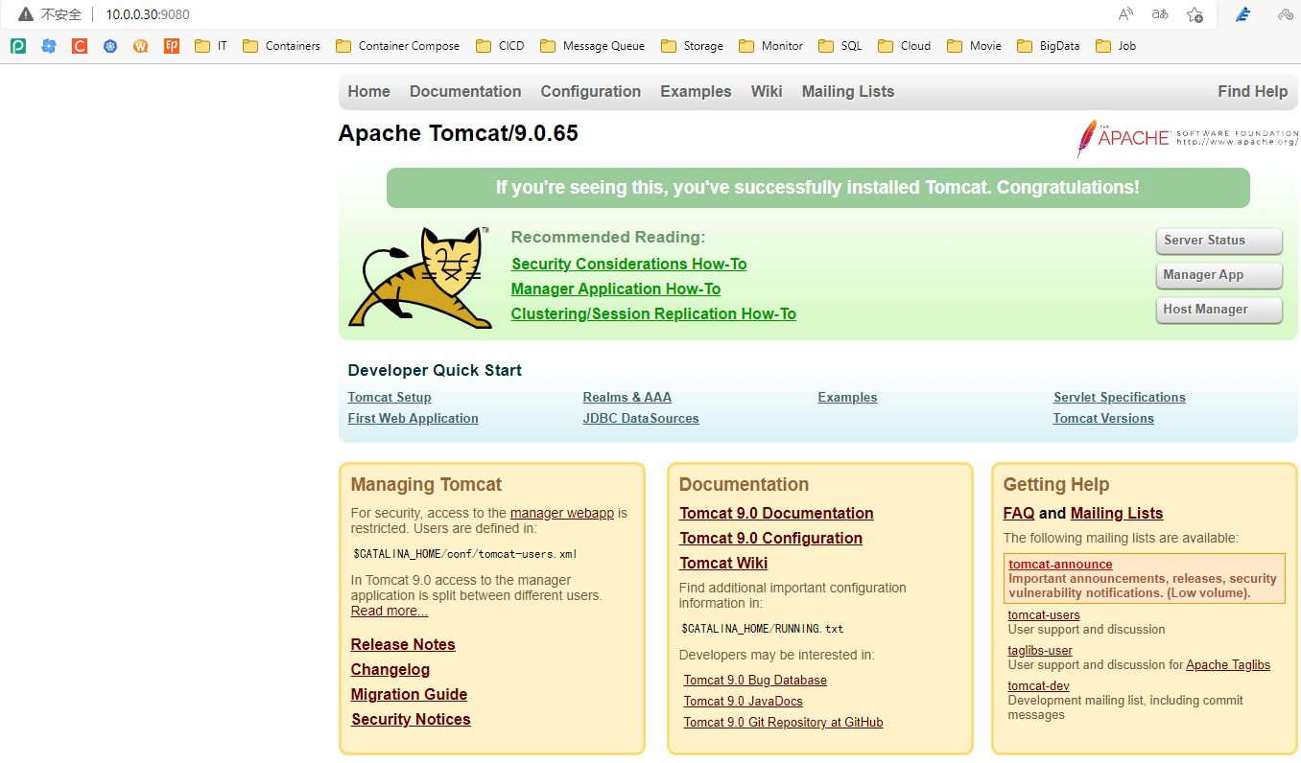Open Tomcat Wiki link in Documentation box
The image size is (1301, 763).
point(723,563)
